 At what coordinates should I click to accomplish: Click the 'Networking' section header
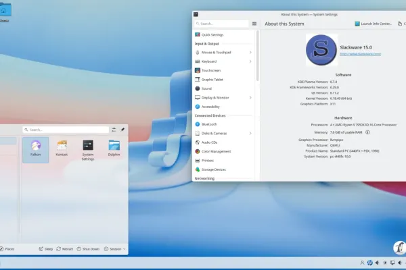point(204,178)
